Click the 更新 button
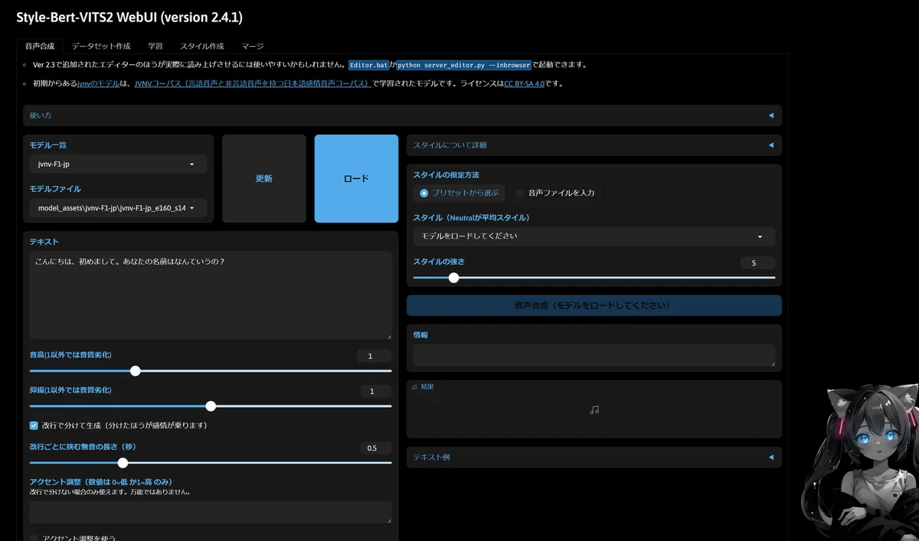 264,179
